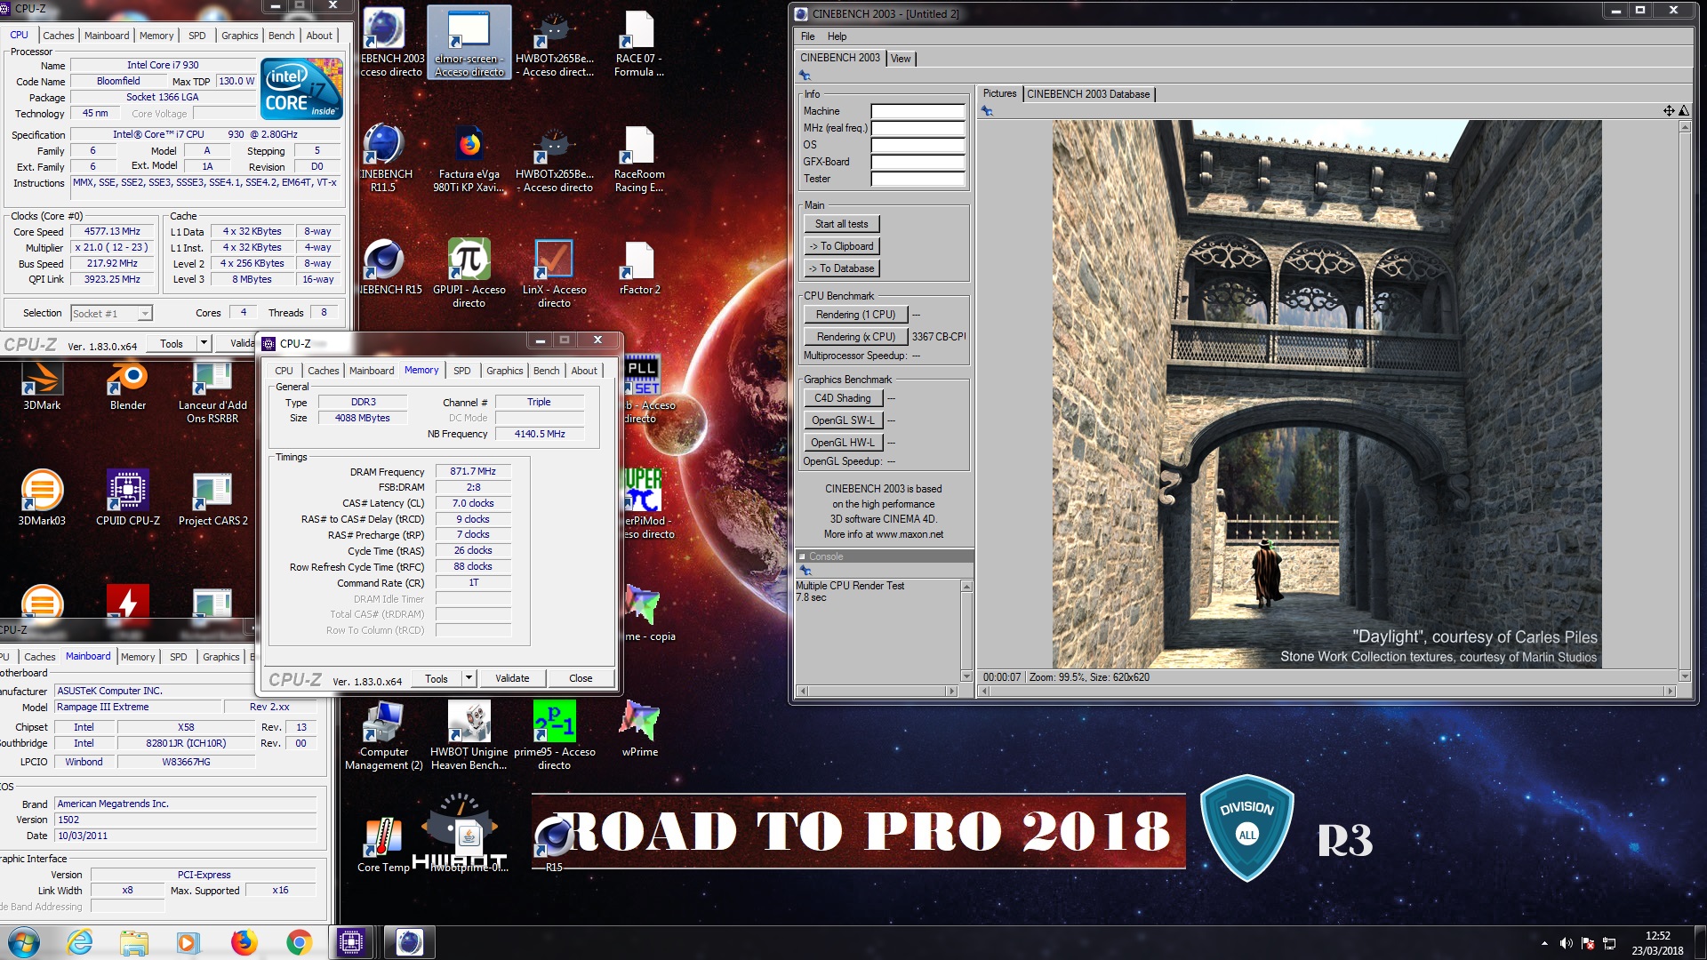Click the horizontal scrollbar below Cinebench picture
The width and height of the screenshot is (1707, 960).
point(1326,691)
